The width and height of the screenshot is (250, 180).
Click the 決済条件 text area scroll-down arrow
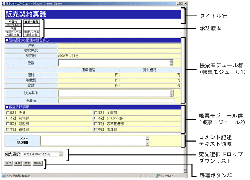coord(172,95)
